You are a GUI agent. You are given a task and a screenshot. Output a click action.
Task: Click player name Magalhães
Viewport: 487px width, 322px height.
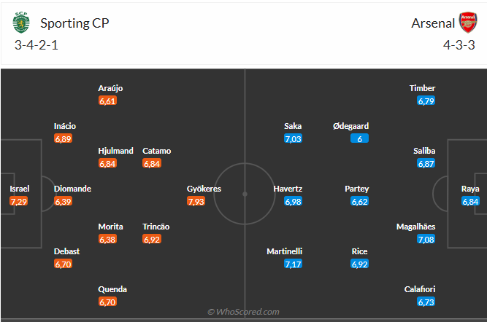click(415, 227)
